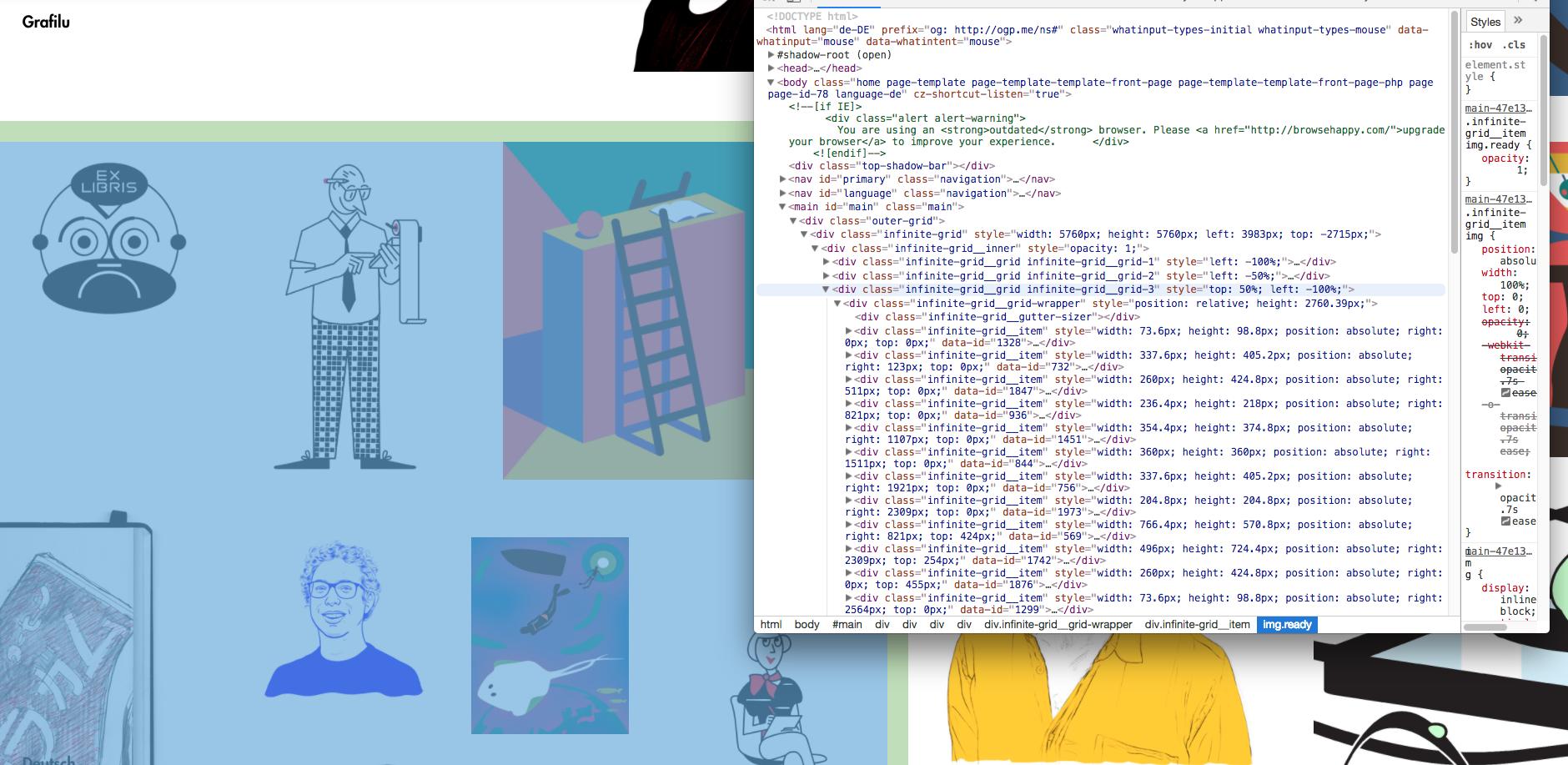Select the top-shadow-bar div line

pyautogui.click(x=892, y=166)
